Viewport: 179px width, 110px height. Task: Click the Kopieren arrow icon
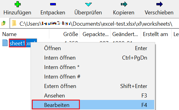coord(124,4)
